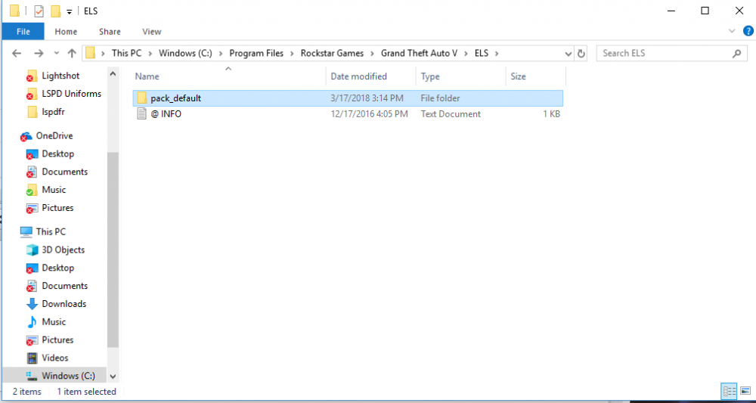Image resolution: width=756 pixels, height=403 pixels.
Task: Switch to the View ribbon tab
Action: tap(152, 32)
